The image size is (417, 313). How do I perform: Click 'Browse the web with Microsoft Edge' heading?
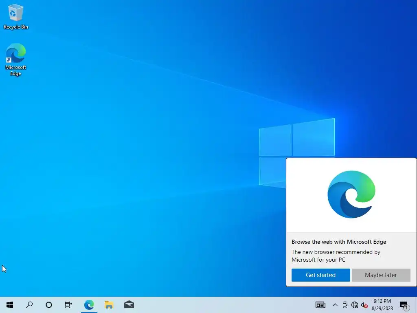click(x=338, y=242)
